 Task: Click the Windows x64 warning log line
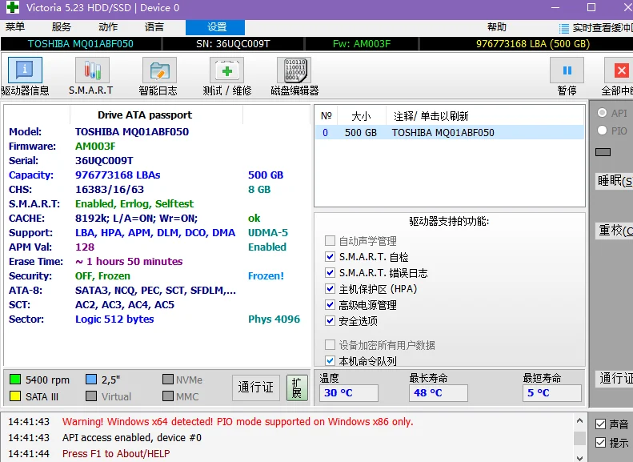[x=238, y=422]
